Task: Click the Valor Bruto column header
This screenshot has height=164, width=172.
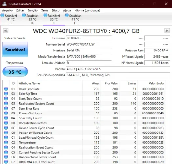Action: point(151,83)
